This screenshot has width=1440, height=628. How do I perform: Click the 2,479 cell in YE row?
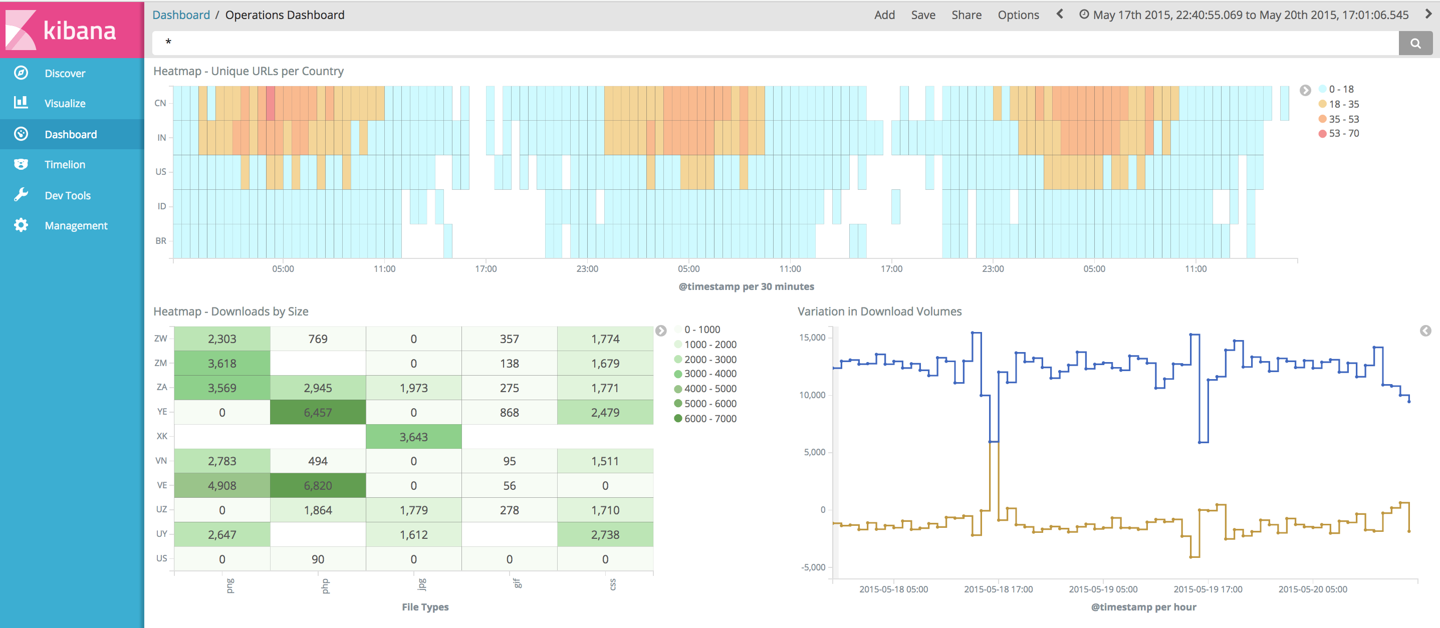[605, 412]
